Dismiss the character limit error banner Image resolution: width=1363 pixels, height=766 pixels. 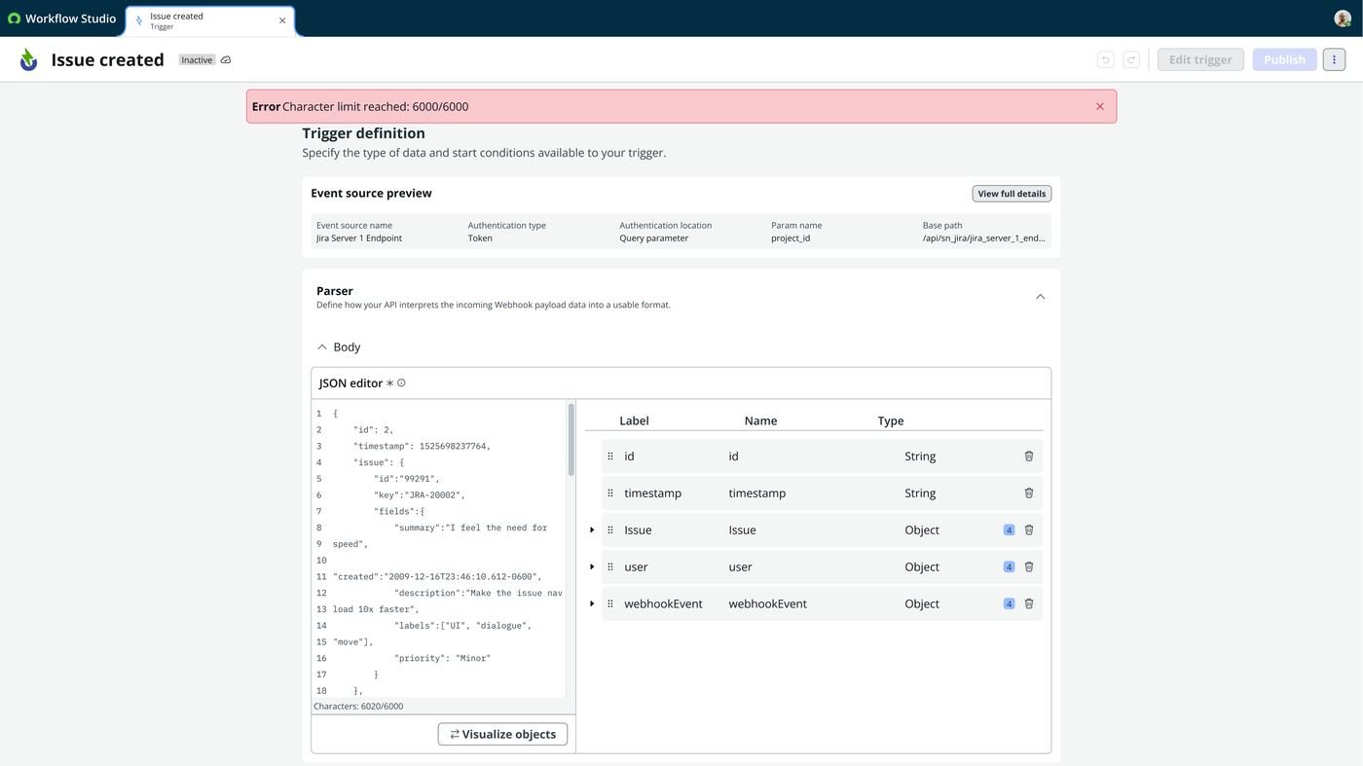pos(1100,107)
